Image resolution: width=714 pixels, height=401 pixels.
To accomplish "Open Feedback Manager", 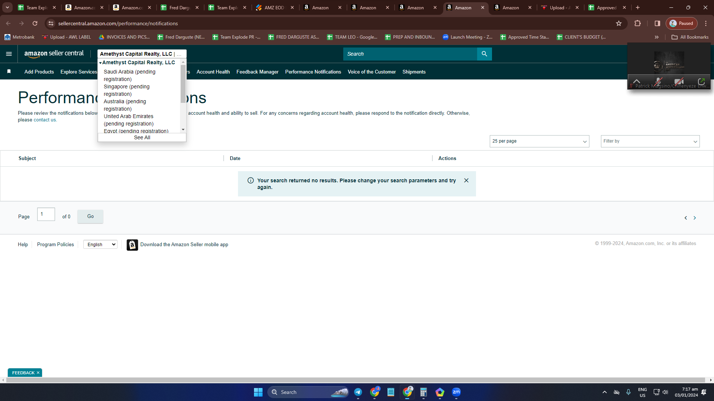I will coord(257,72).
